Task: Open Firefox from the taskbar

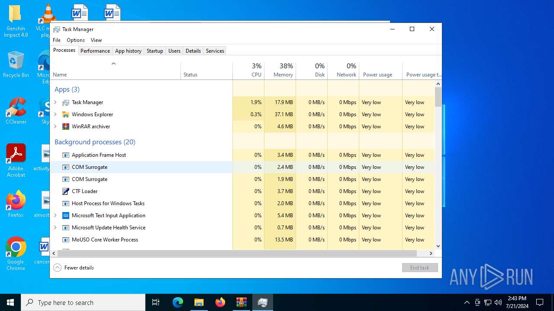Action: pyautogui.click(x=220, y=302)
